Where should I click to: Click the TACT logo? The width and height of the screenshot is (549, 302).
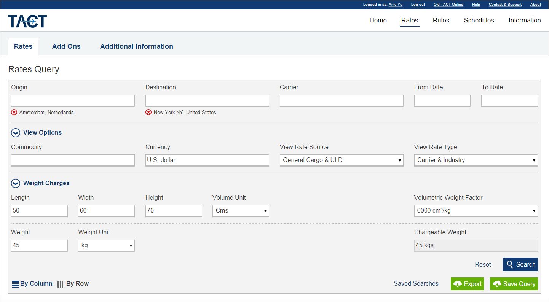click(27, 21)
